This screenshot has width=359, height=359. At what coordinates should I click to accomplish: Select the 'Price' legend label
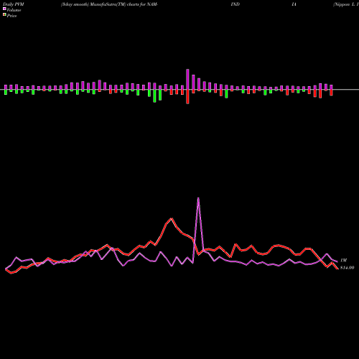11,16
